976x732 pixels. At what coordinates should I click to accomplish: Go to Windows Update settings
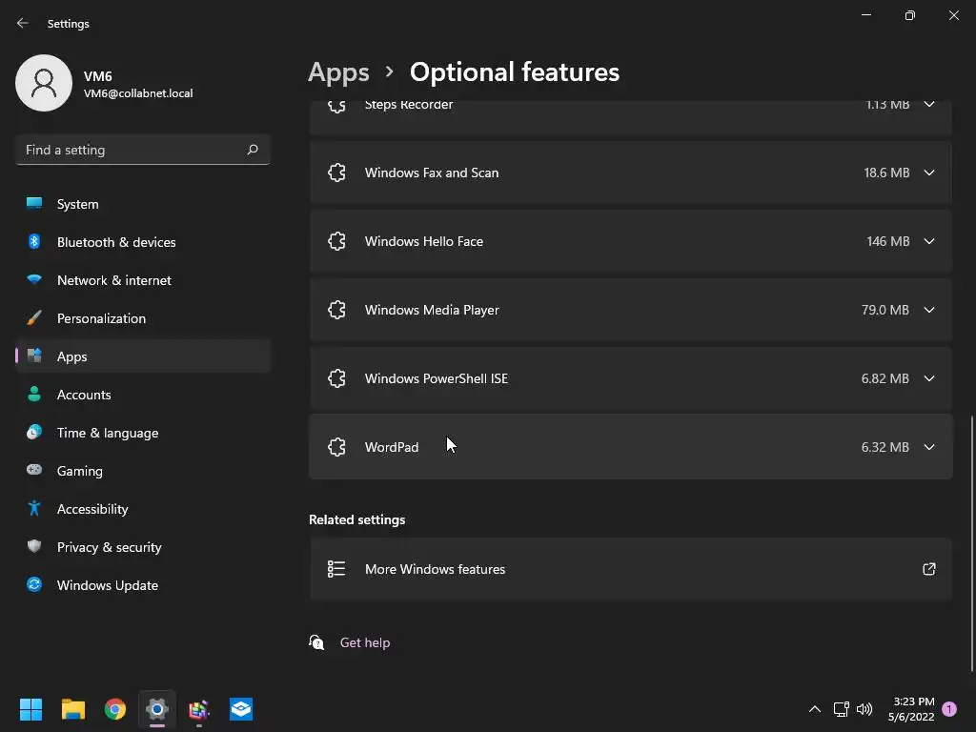point(107,585)
